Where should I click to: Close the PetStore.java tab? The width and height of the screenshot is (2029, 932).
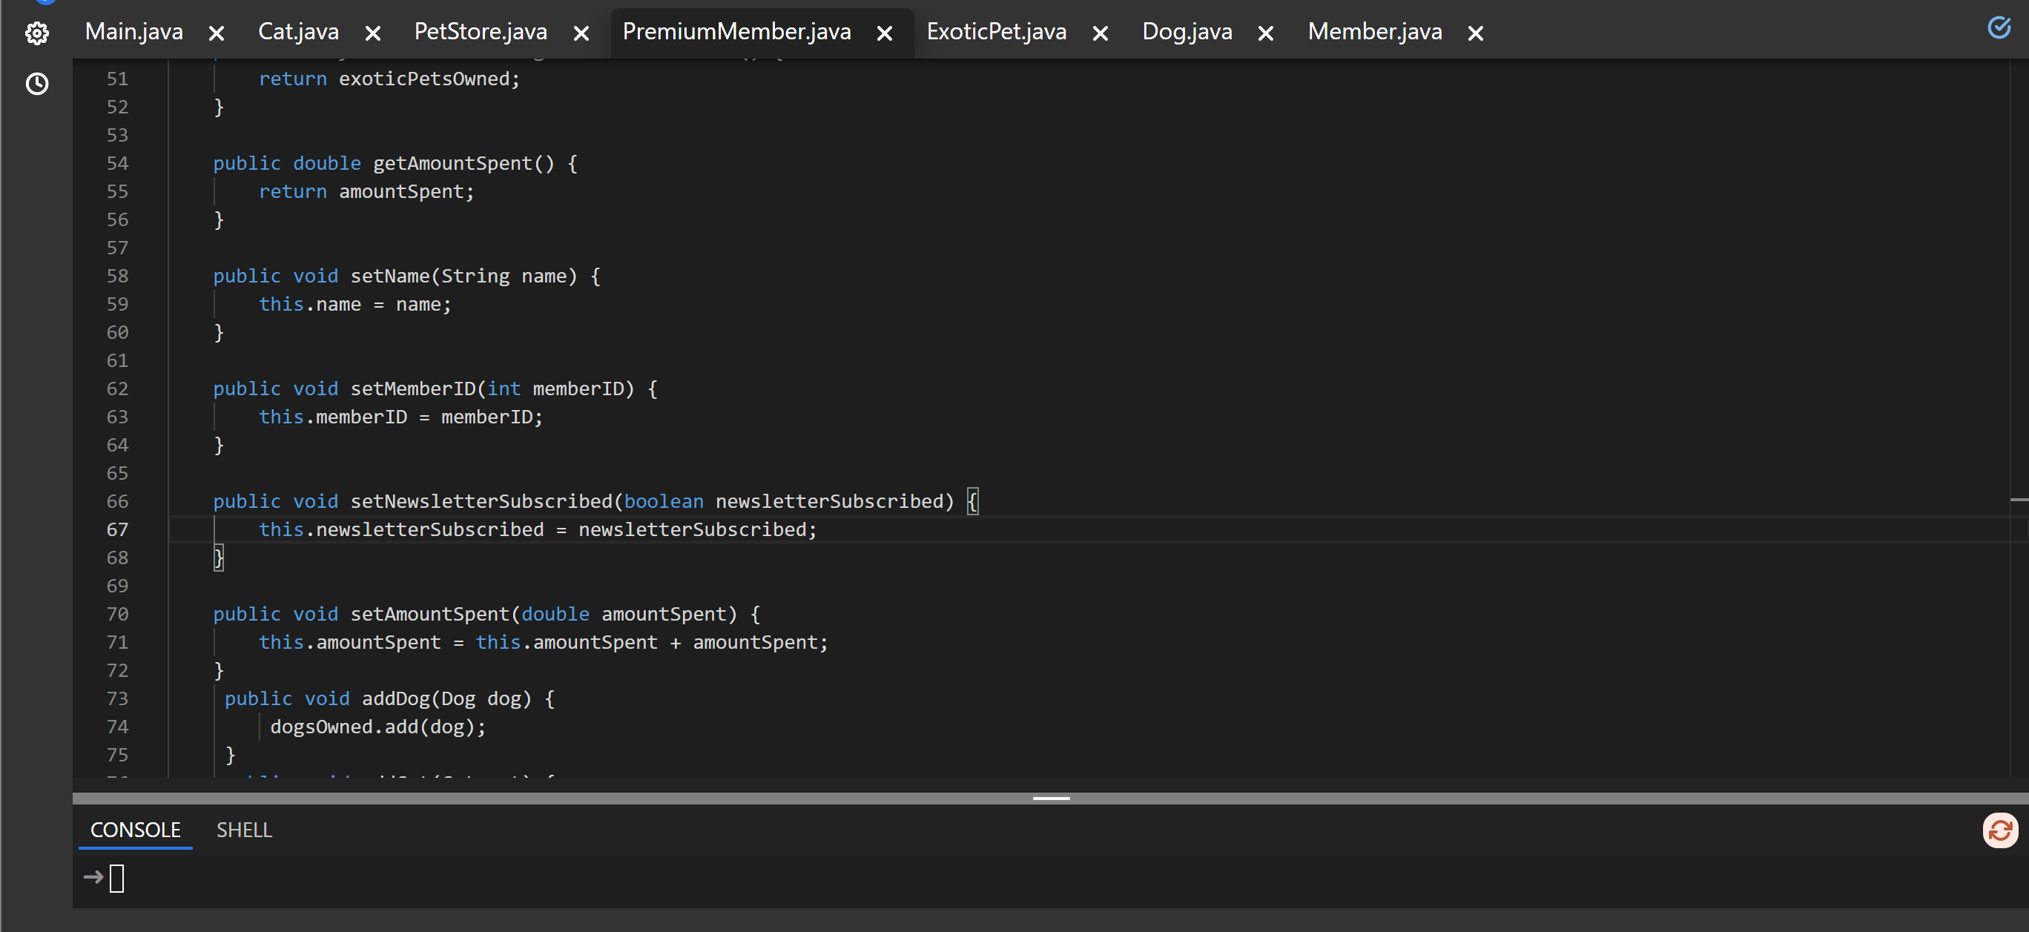[581, 33]
